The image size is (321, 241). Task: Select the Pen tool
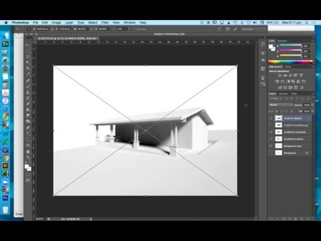point(28,128)
